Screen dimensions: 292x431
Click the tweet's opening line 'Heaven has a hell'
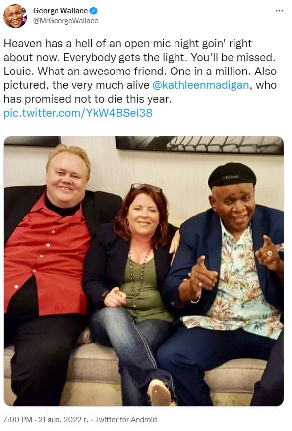45,43
